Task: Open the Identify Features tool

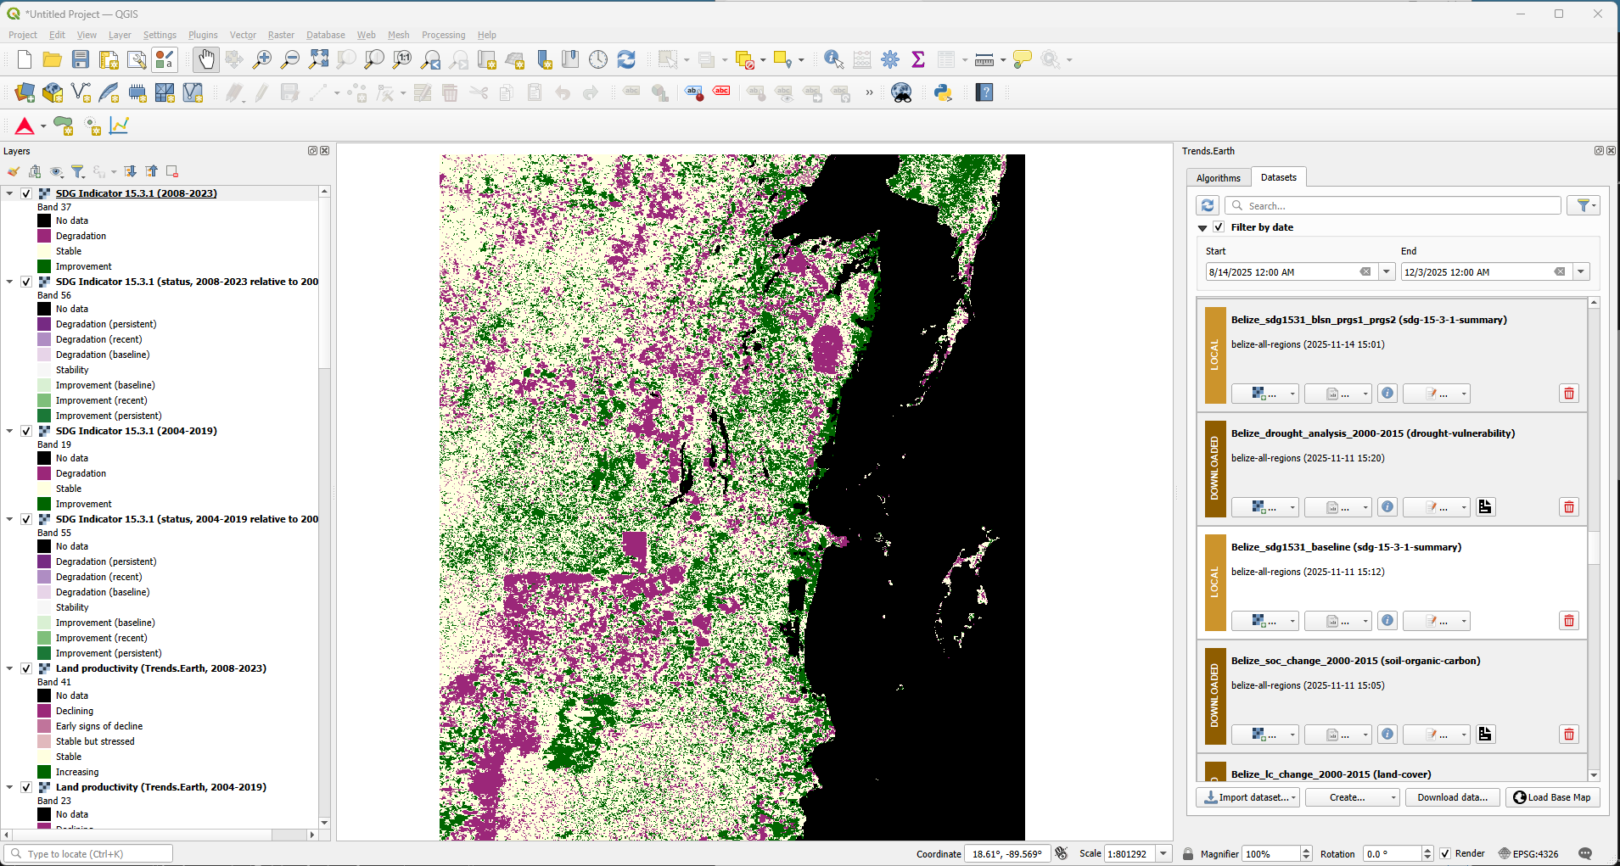Action: coord(833,59)
